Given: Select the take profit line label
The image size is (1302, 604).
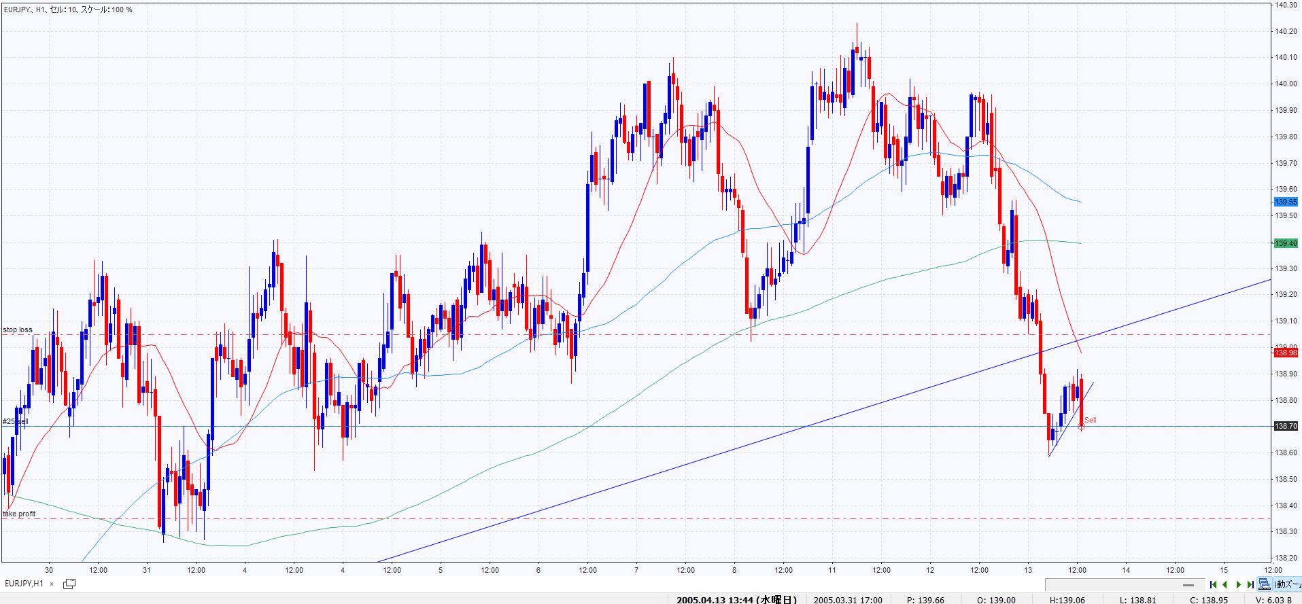Looking at the screenshot, I should tap(19, 514).
